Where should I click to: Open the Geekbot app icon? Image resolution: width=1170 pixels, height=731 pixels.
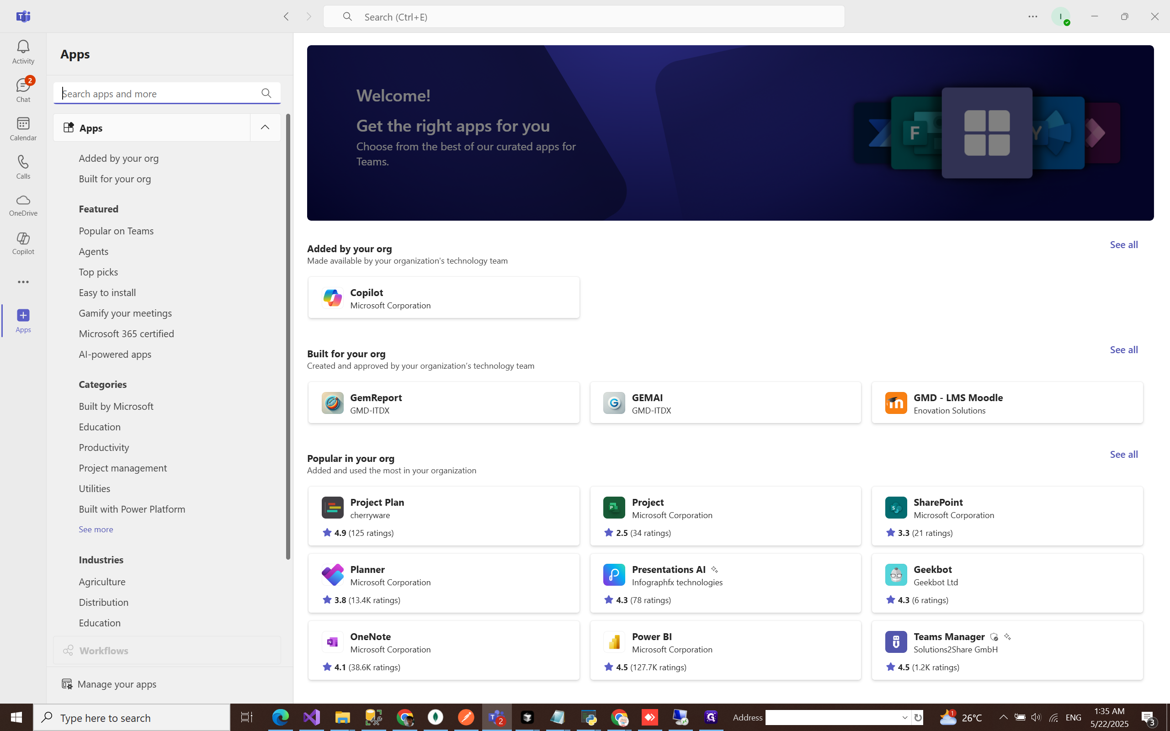pyautogui.click(x=896, y=575)
